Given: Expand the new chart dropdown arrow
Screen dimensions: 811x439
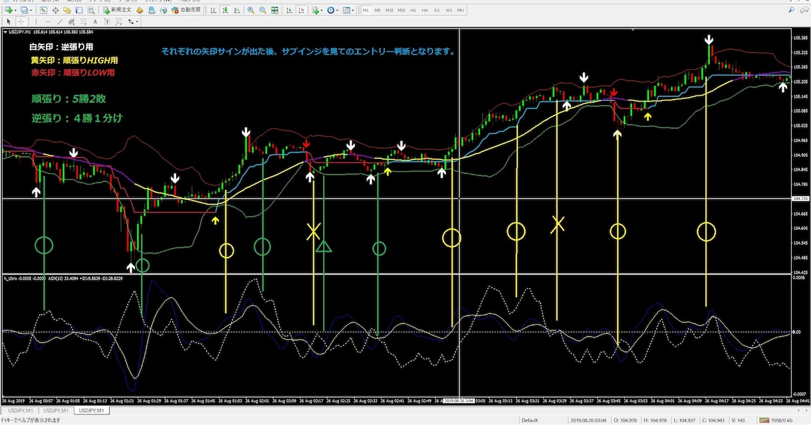Looking at the screenshot, I should click(x=15, y=10).
